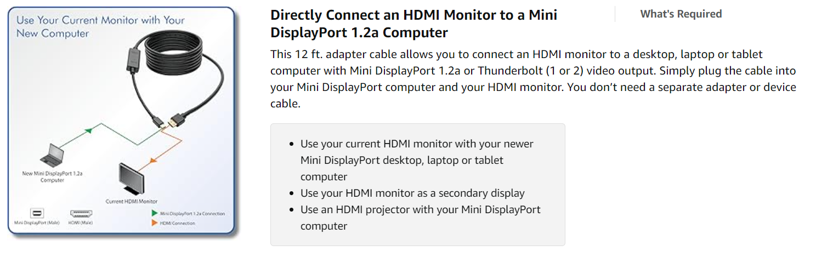Click the Mini DisplayPort (Male) connector icon
Screen dimensions: 816x268
pyautogui.click(x=37, y=214)
